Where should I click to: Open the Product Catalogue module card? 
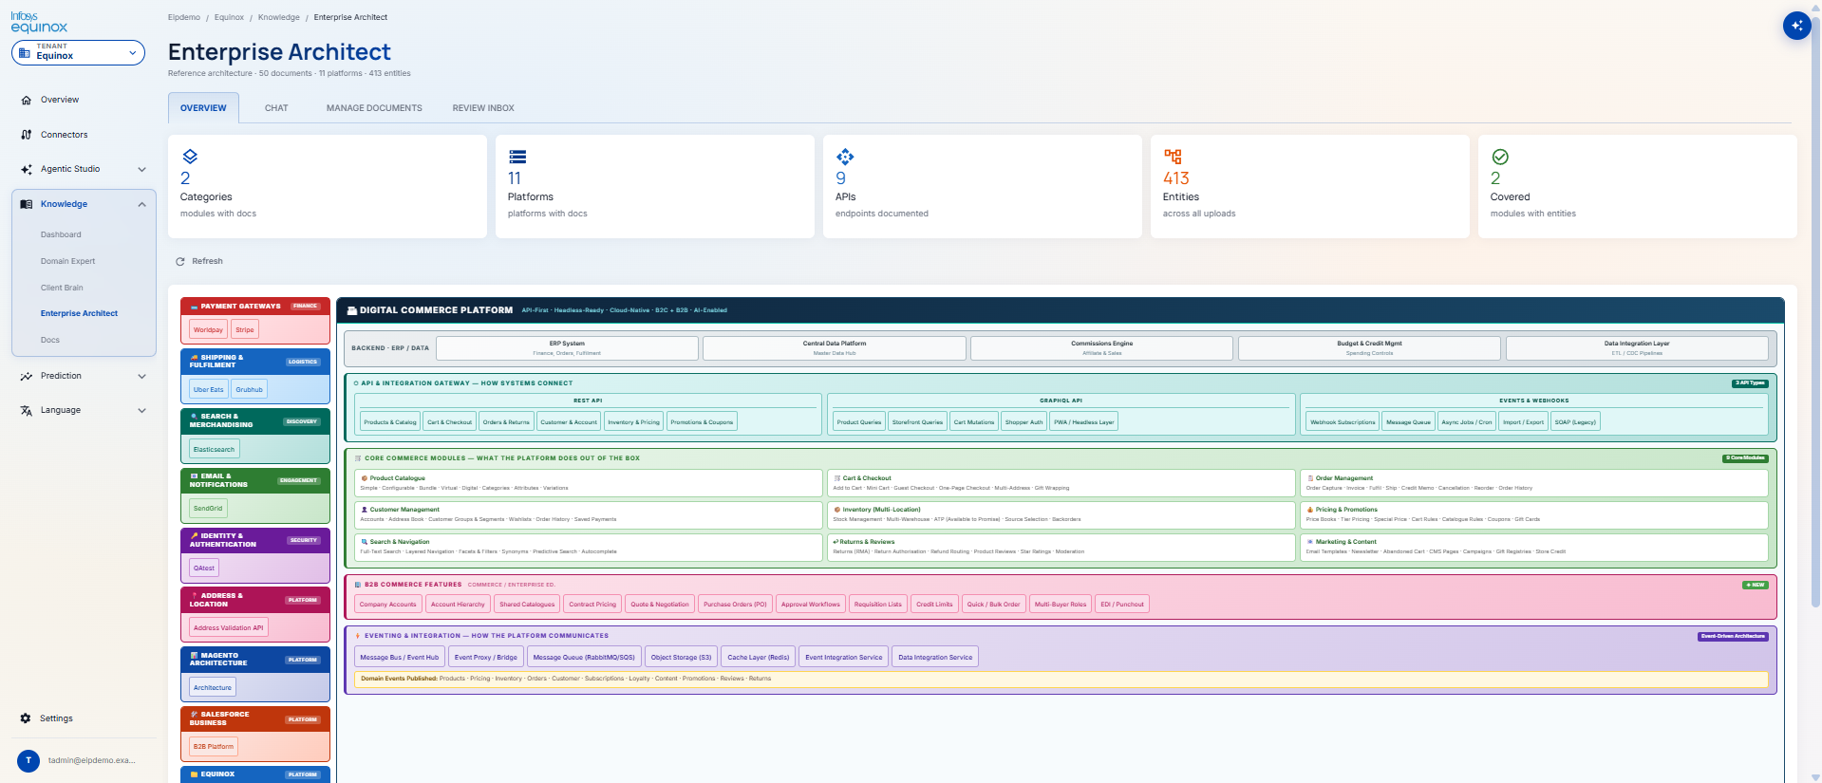(x=589, y=483)
